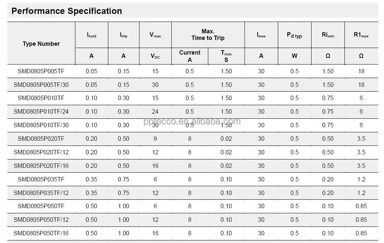Viewport: 384px width, 243px height.
Task: Click the SMD0805P010TF/24 type number
Action: pyautogui.click(x=41, y=111)
